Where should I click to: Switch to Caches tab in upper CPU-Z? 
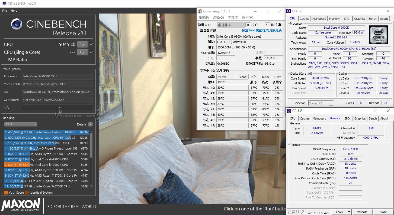tap(304, 19)
